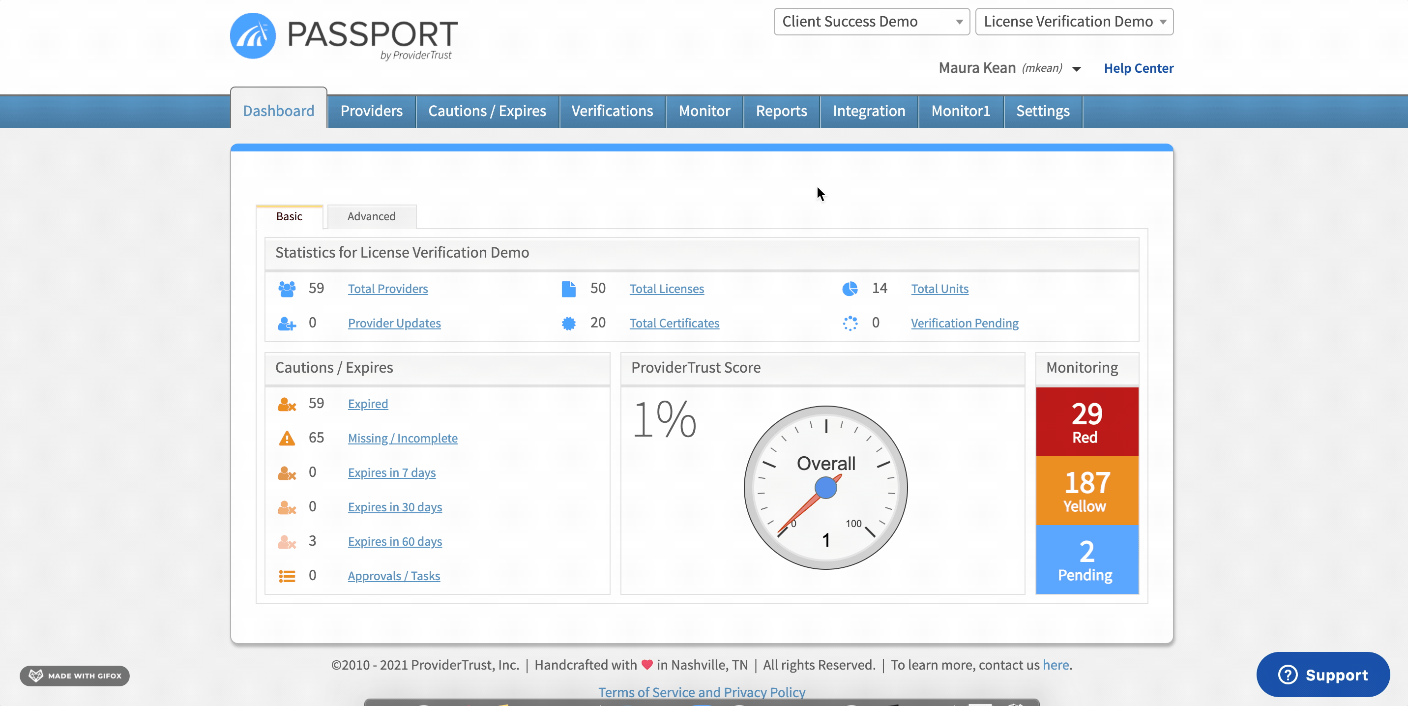Open the License Verification Demo dropdown
The height and width of the screenshot is (706, 1408).
pos(1074,21)
